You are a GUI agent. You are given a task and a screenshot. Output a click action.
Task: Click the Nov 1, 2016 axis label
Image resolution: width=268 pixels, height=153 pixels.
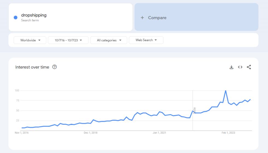(x=22, y=133)
